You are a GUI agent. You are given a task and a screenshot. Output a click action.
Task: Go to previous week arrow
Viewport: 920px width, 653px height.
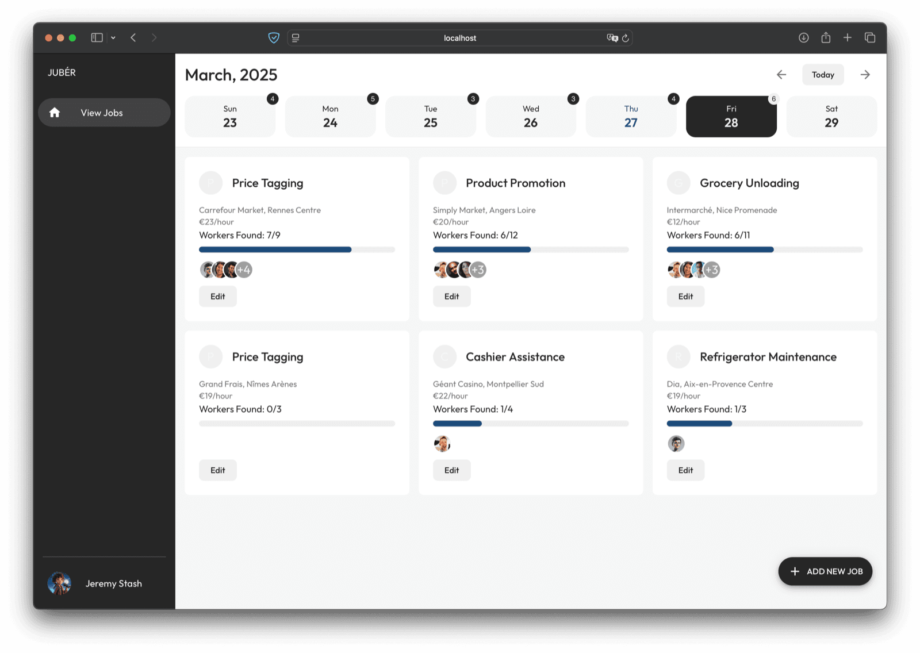click(781, 75)
